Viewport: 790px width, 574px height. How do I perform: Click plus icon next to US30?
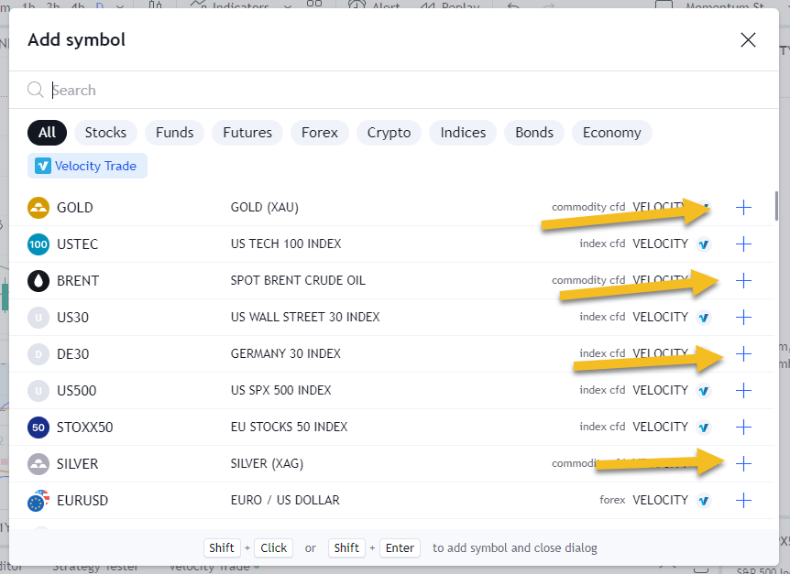(743, 318)
